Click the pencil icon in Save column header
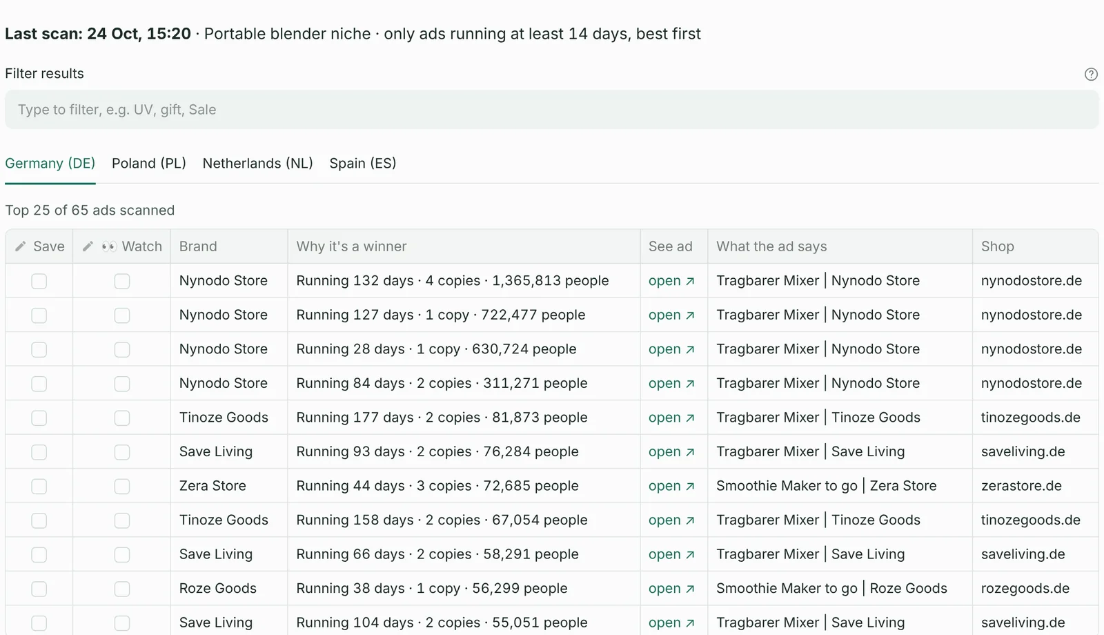Image resolution: width=1104 pixels, height=635 pixels. (x=21, y=246)
